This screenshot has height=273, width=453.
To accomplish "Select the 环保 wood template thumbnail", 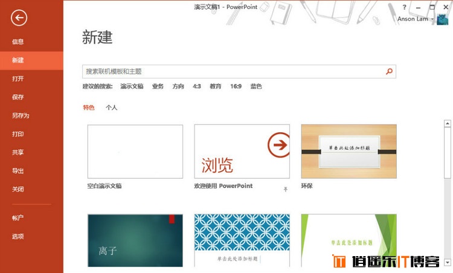I will (x=349, y=152).
